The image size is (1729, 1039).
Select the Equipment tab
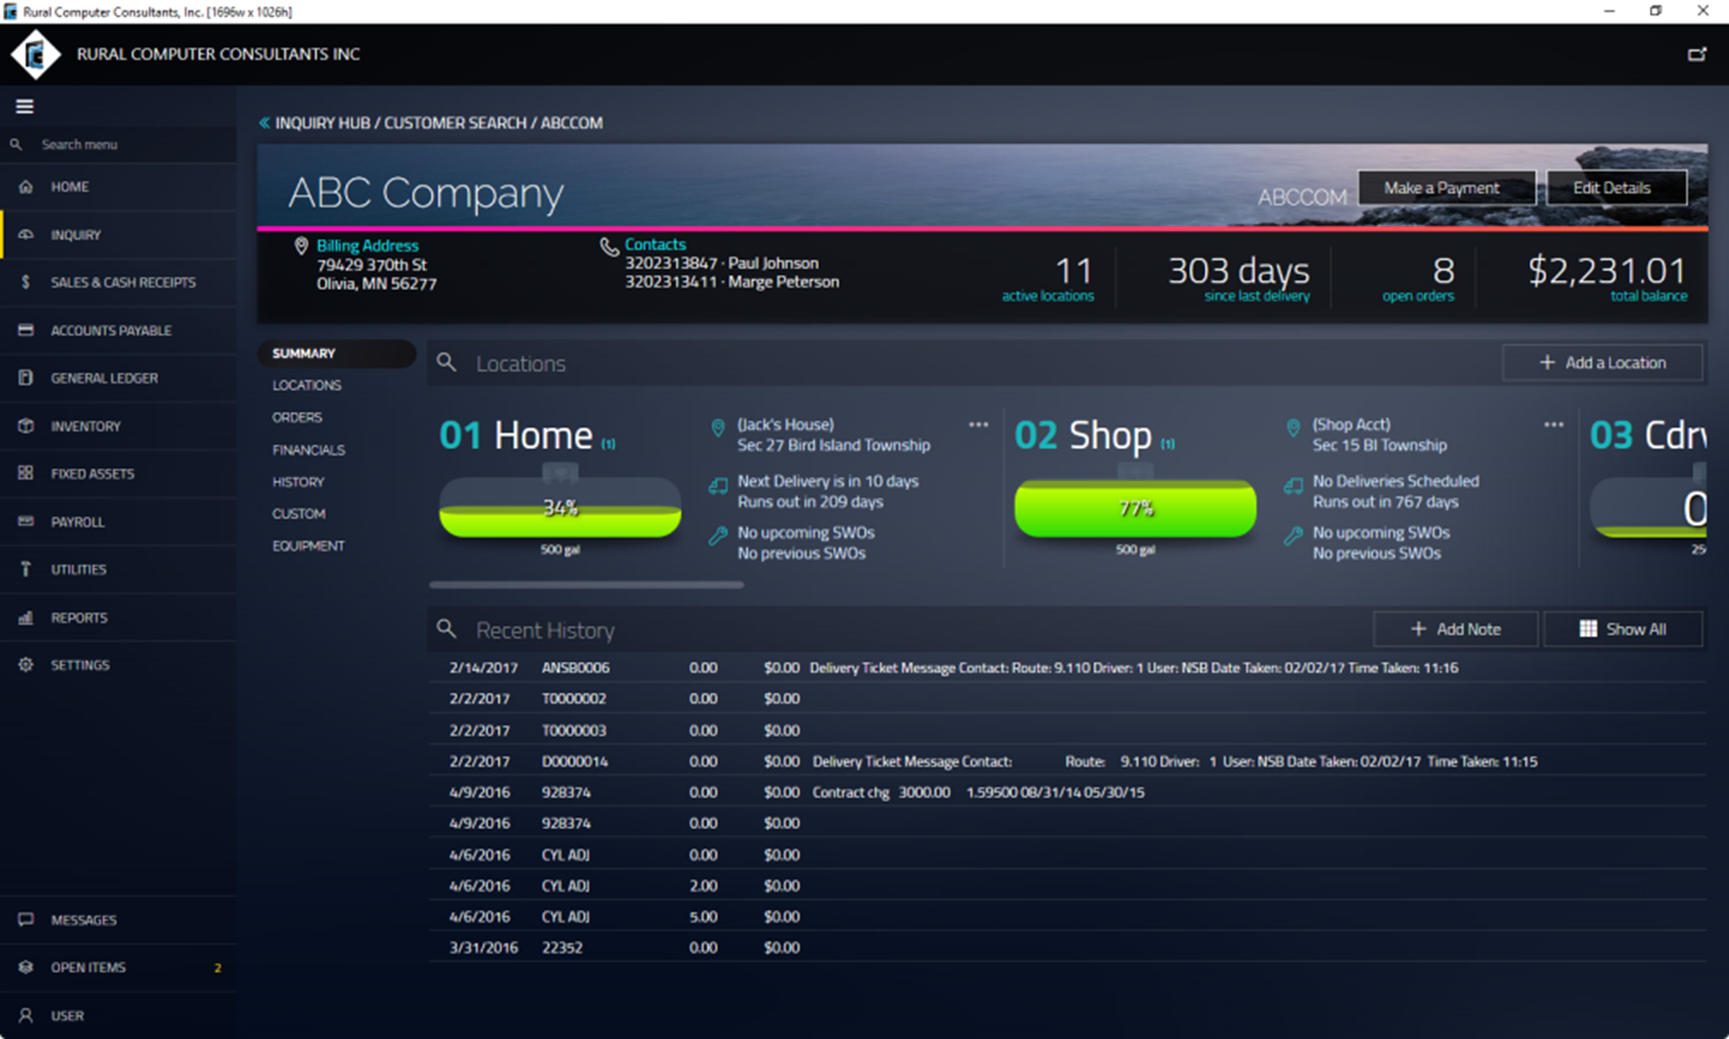click(x=308, y=546)
